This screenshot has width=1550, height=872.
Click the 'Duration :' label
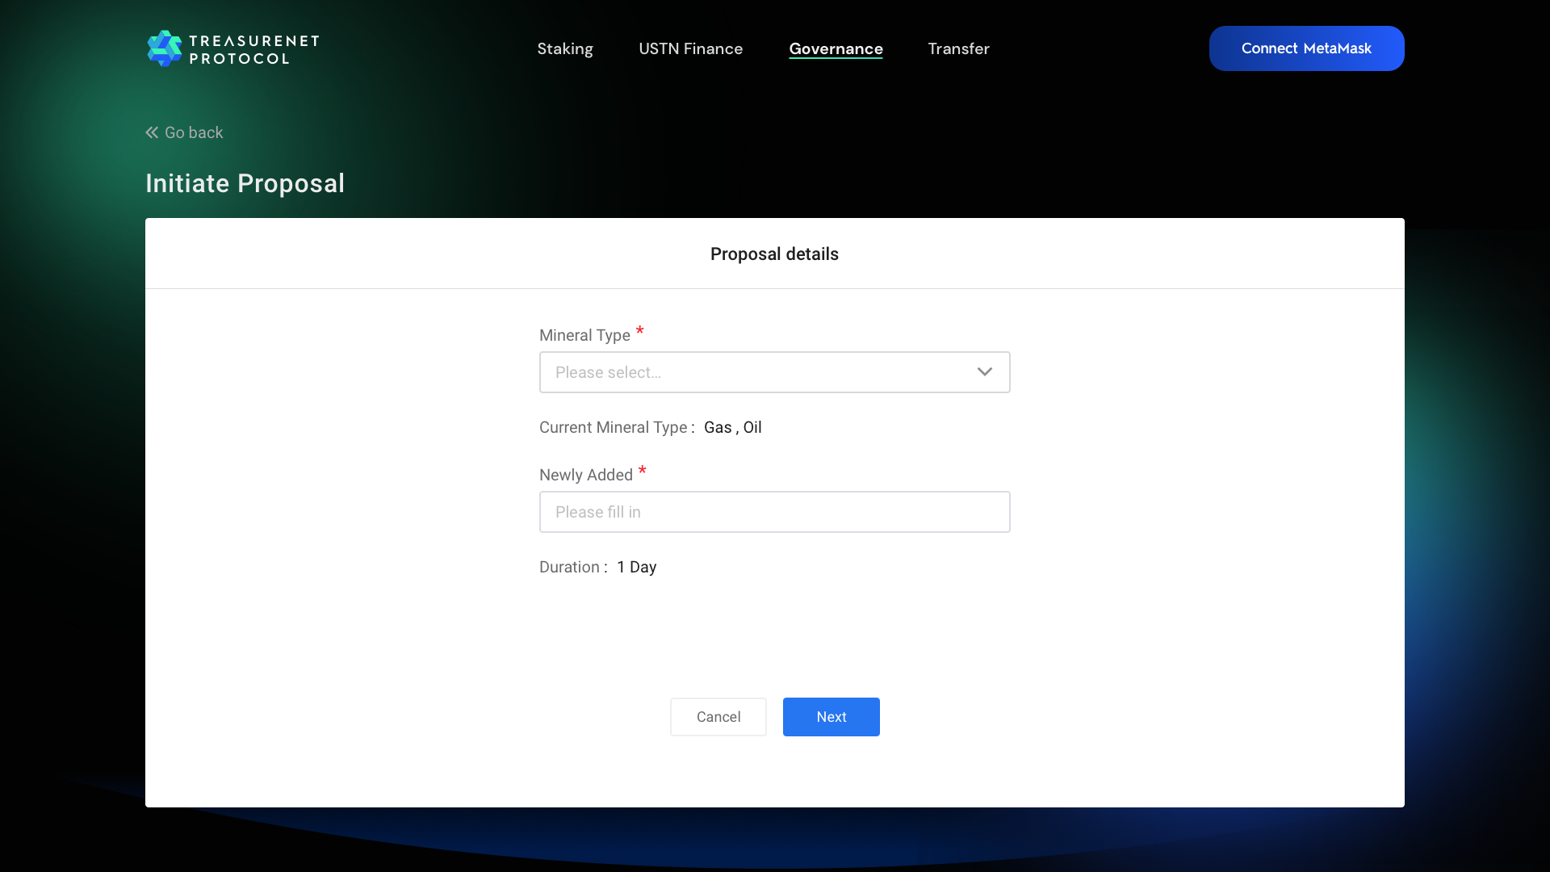coord(573,567)
